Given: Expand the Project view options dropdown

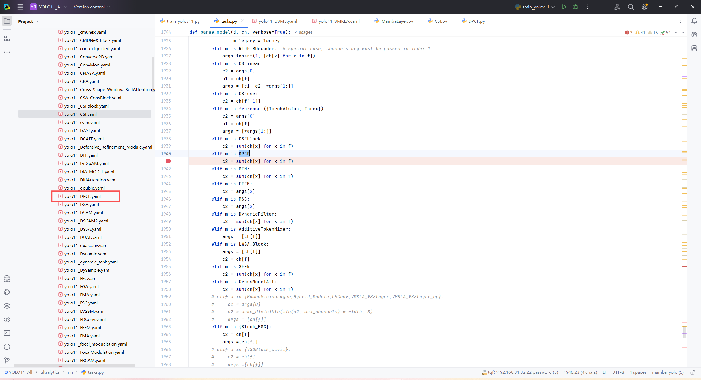Looking at the screenshot, I should click(37, 22).
